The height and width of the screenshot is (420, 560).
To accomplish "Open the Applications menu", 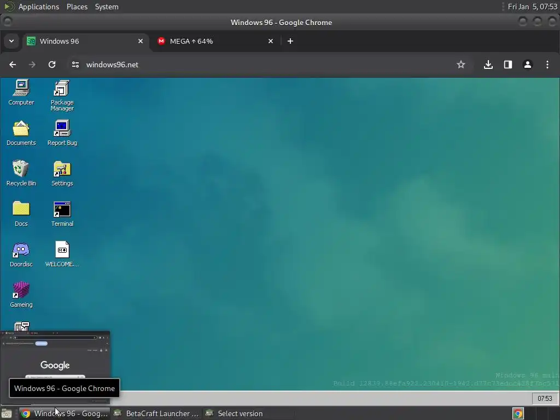I will [x=39, y=7].
